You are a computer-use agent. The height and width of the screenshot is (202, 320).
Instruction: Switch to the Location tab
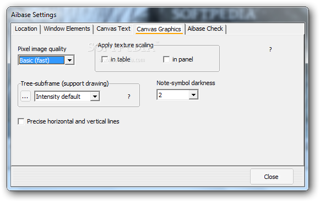[26, 29]
